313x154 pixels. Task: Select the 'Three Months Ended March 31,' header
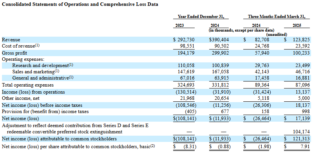(x=277, y=17)
